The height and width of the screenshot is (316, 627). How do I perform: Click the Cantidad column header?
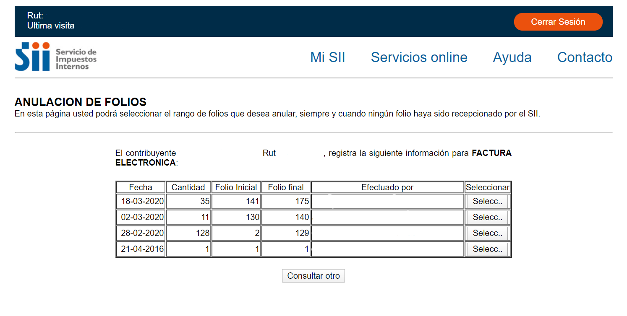click(x=188, y=187)
